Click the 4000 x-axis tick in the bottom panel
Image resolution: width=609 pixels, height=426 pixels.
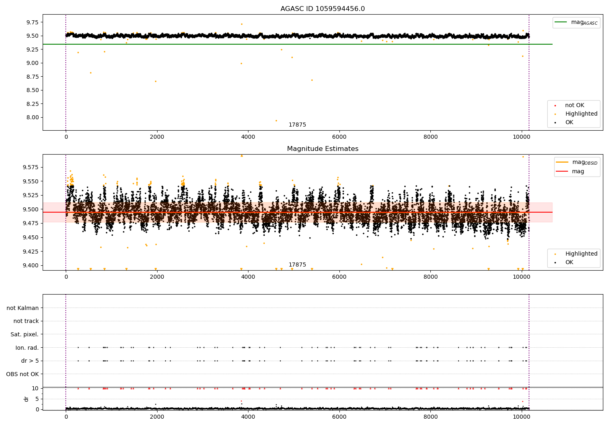point(248,417)
